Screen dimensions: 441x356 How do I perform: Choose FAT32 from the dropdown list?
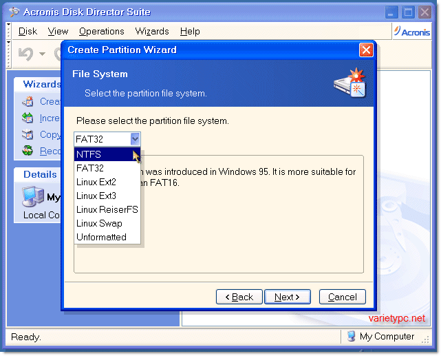[x=107, y=168]
